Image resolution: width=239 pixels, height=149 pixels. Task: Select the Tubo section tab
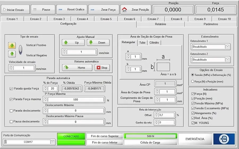pos(142,43)
